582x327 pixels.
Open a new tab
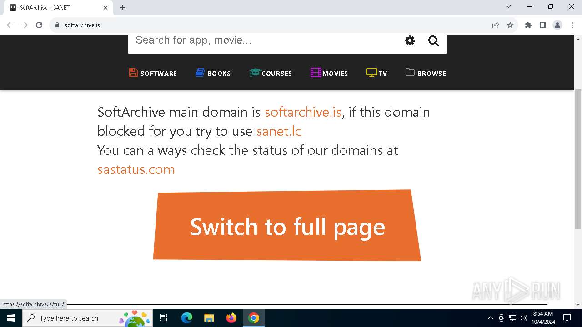[x=123, y=8]
